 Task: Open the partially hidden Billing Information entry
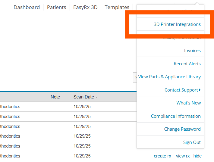coord(181,39)
